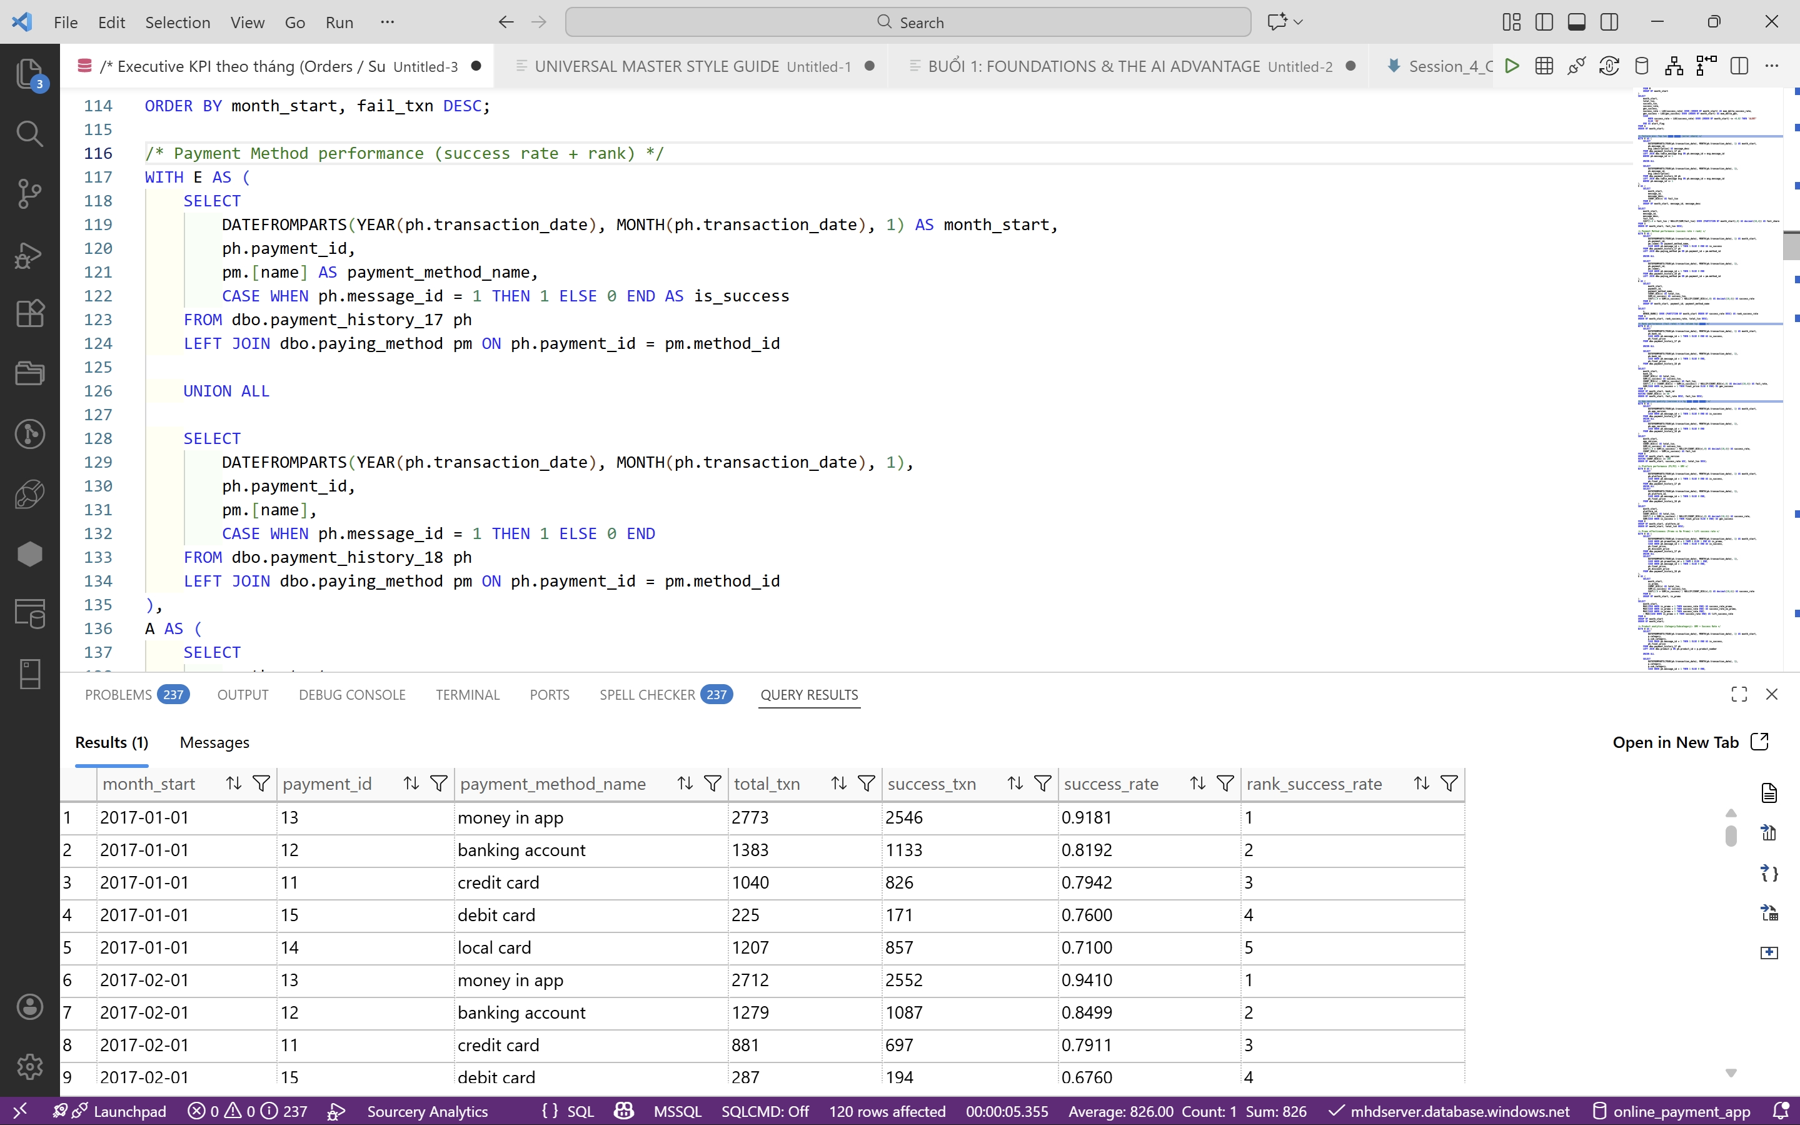1800x1125 pixels.
Task: Switch to the Messages results view
Action: (x=214, y=742)
